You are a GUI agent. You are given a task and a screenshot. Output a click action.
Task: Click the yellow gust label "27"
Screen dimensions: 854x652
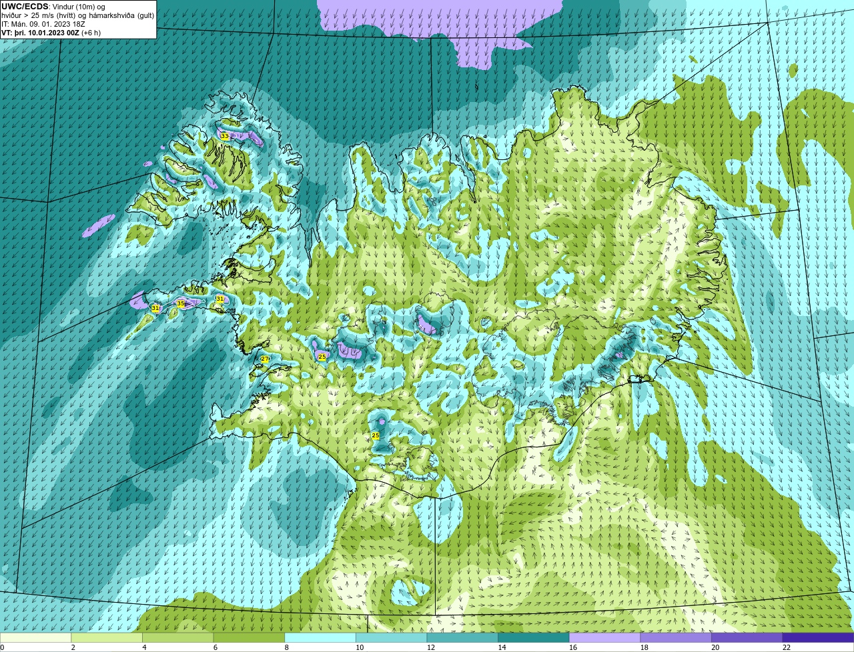[x=264, y=359]
